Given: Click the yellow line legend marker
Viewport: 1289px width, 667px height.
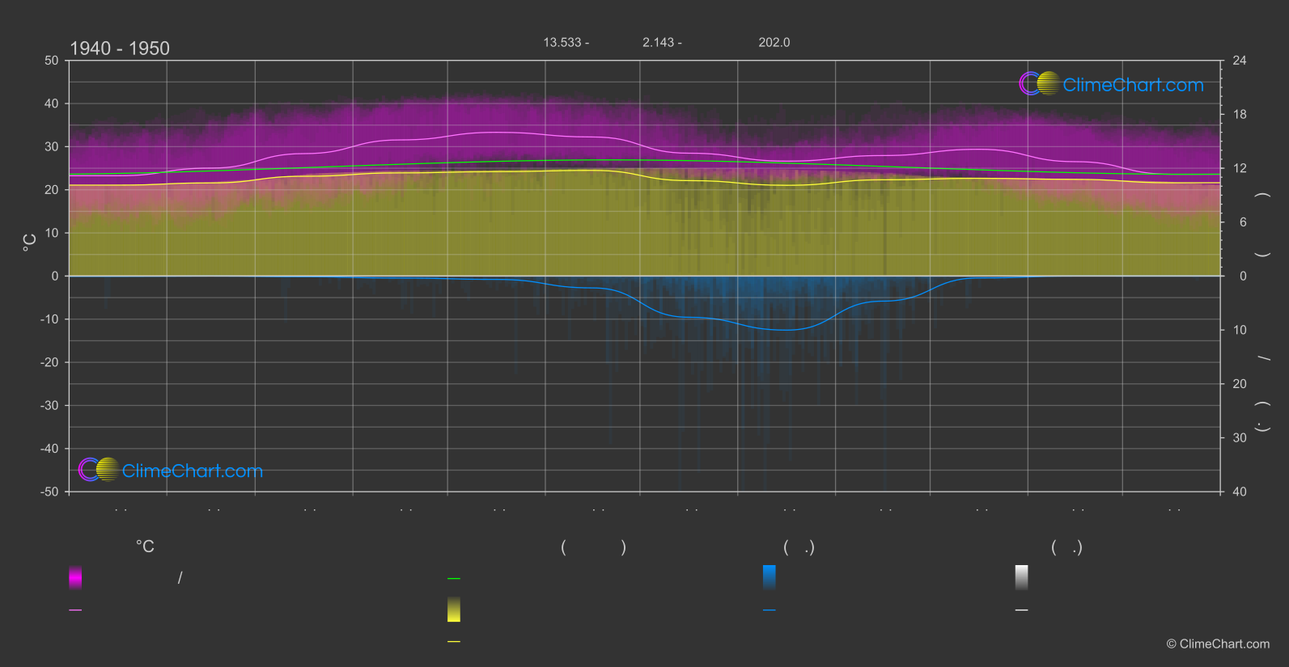Looking at the screenshot, I should point(454,641).
